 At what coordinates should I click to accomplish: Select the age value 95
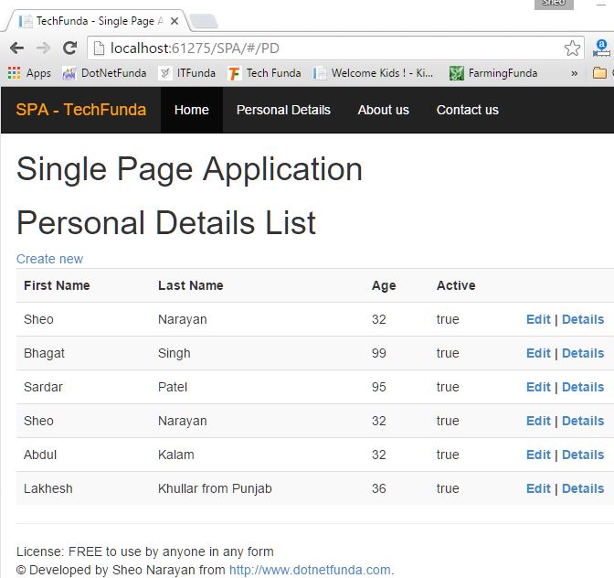point(378,387)
